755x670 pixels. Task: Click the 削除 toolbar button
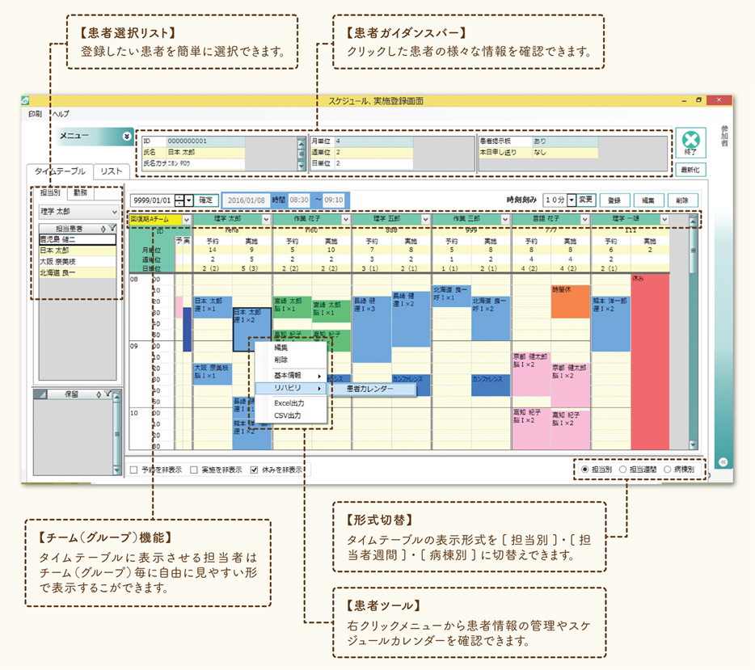682,200
